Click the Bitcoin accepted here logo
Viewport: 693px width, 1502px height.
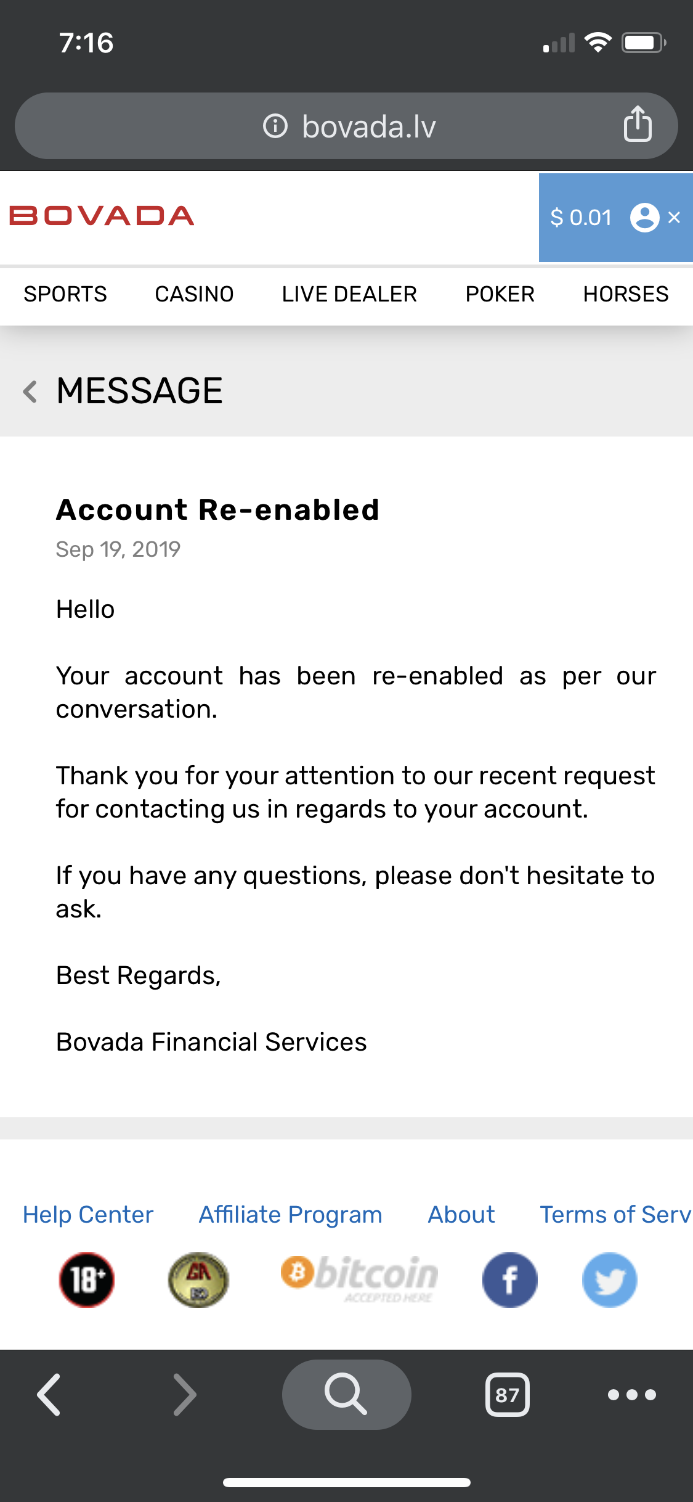pos(360,1278)
